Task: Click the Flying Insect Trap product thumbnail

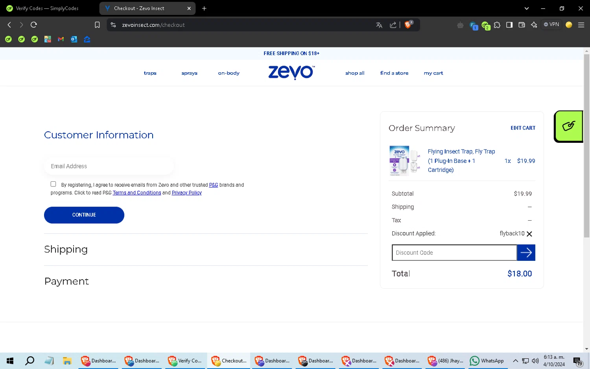Action: point(404,161)
